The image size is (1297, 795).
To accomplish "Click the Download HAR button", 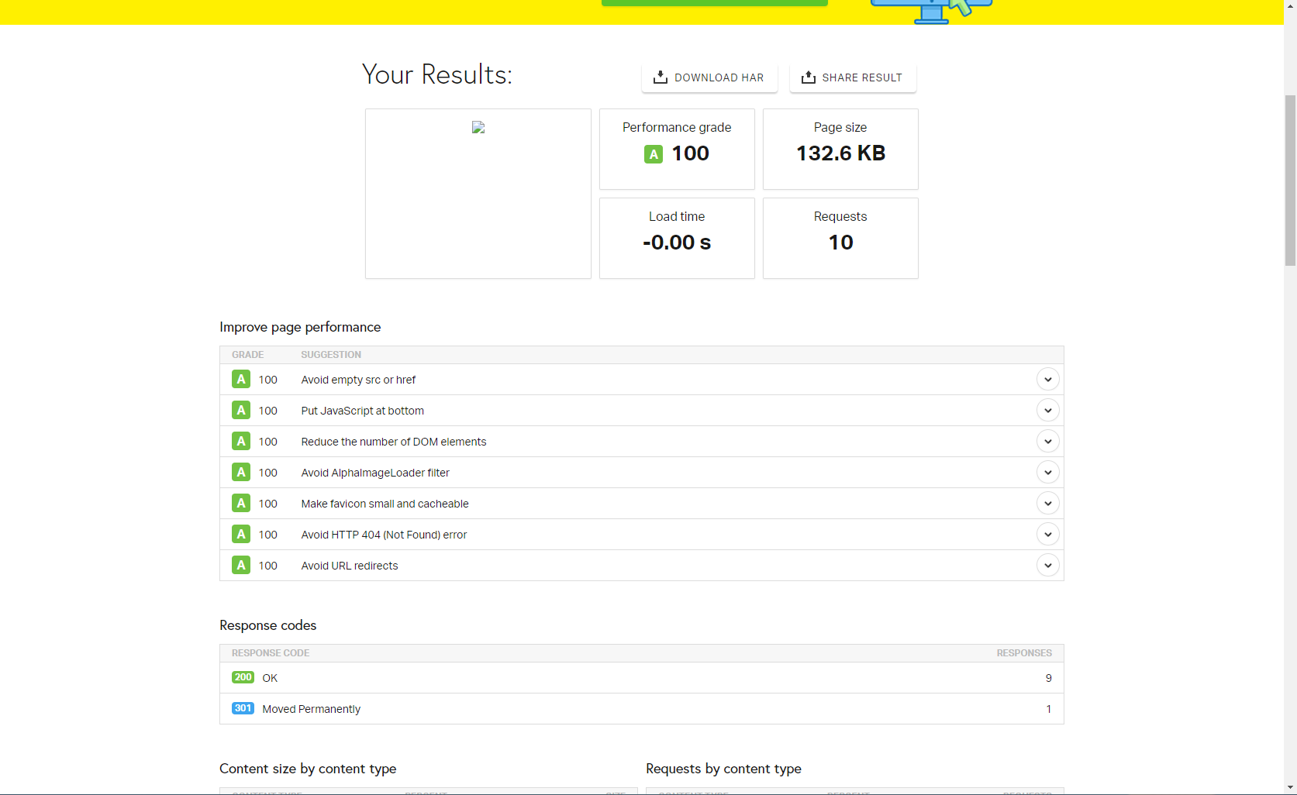I will coord(709,77).
